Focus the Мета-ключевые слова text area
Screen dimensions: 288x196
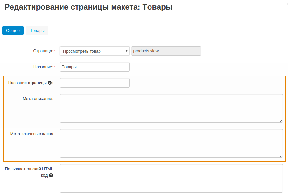coord(171,143)
